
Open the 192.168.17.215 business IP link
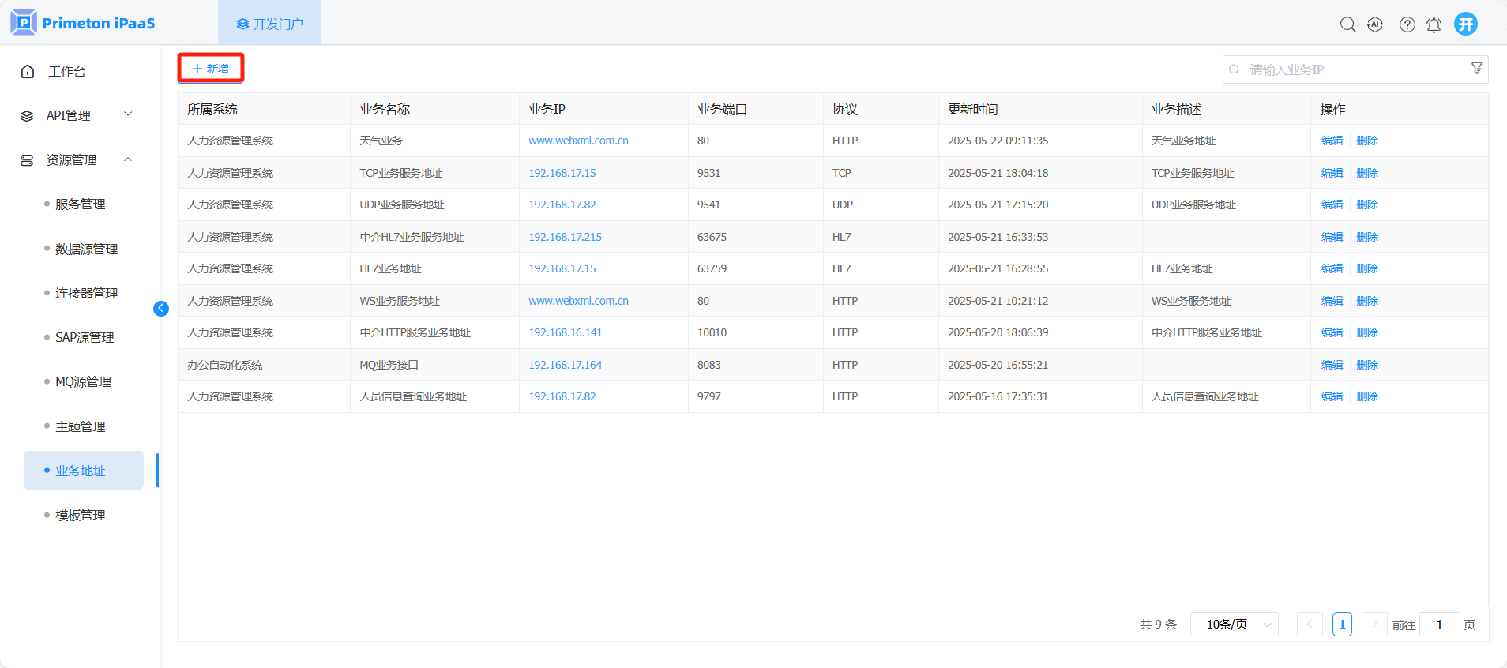tap(565, 237)
